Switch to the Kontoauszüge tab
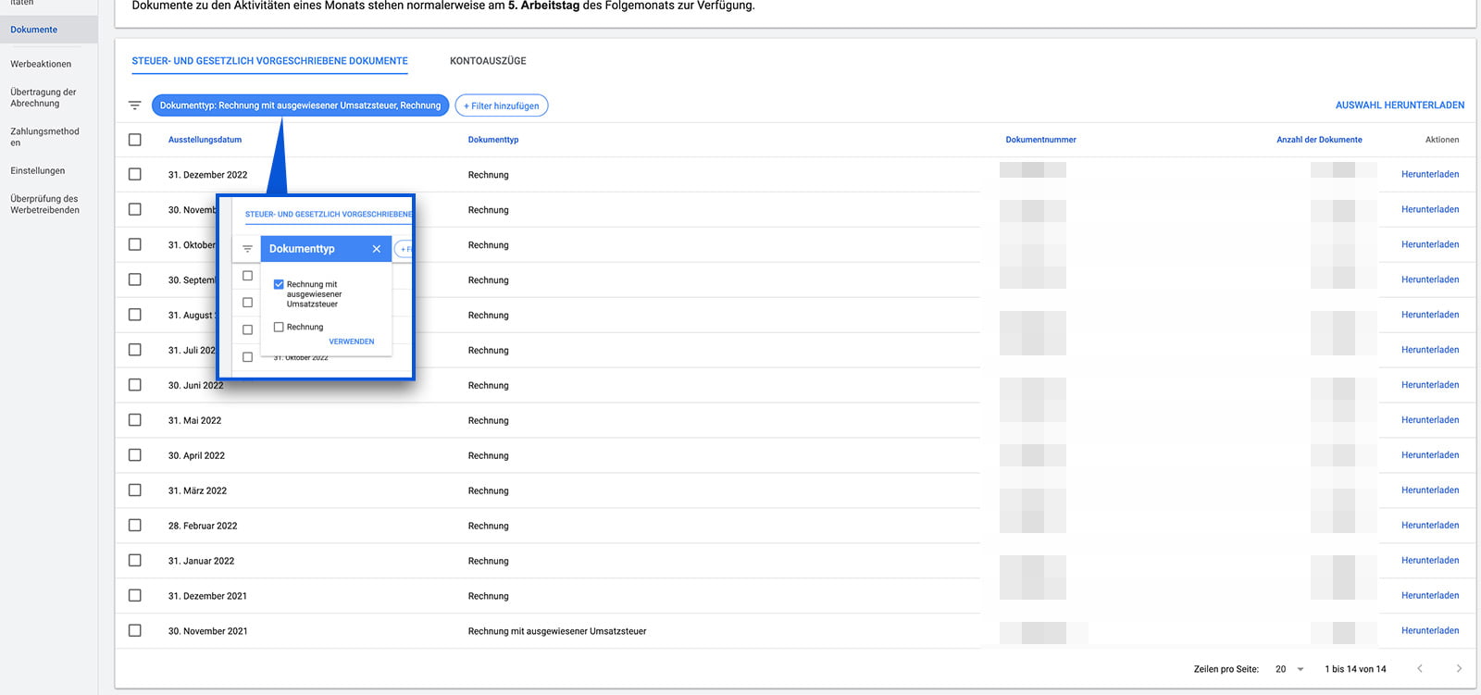 [x=488, y=61]
